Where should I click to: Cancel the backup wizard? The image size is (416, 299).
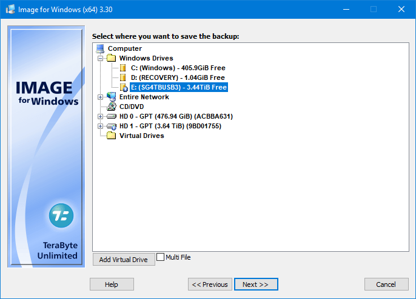coord(386,284)
